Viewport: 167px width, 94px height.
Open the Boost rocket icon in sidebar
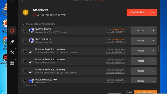[x=12, y=42]
